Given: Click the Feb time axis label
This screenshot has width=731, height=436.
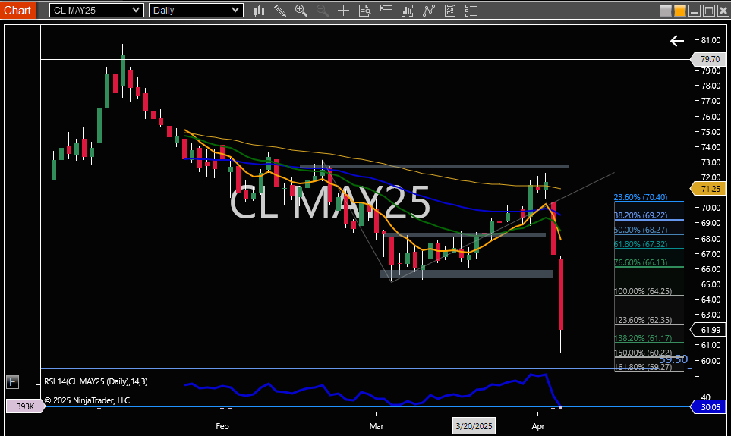Looking at the screenshot, I should (x=222, y=426).
